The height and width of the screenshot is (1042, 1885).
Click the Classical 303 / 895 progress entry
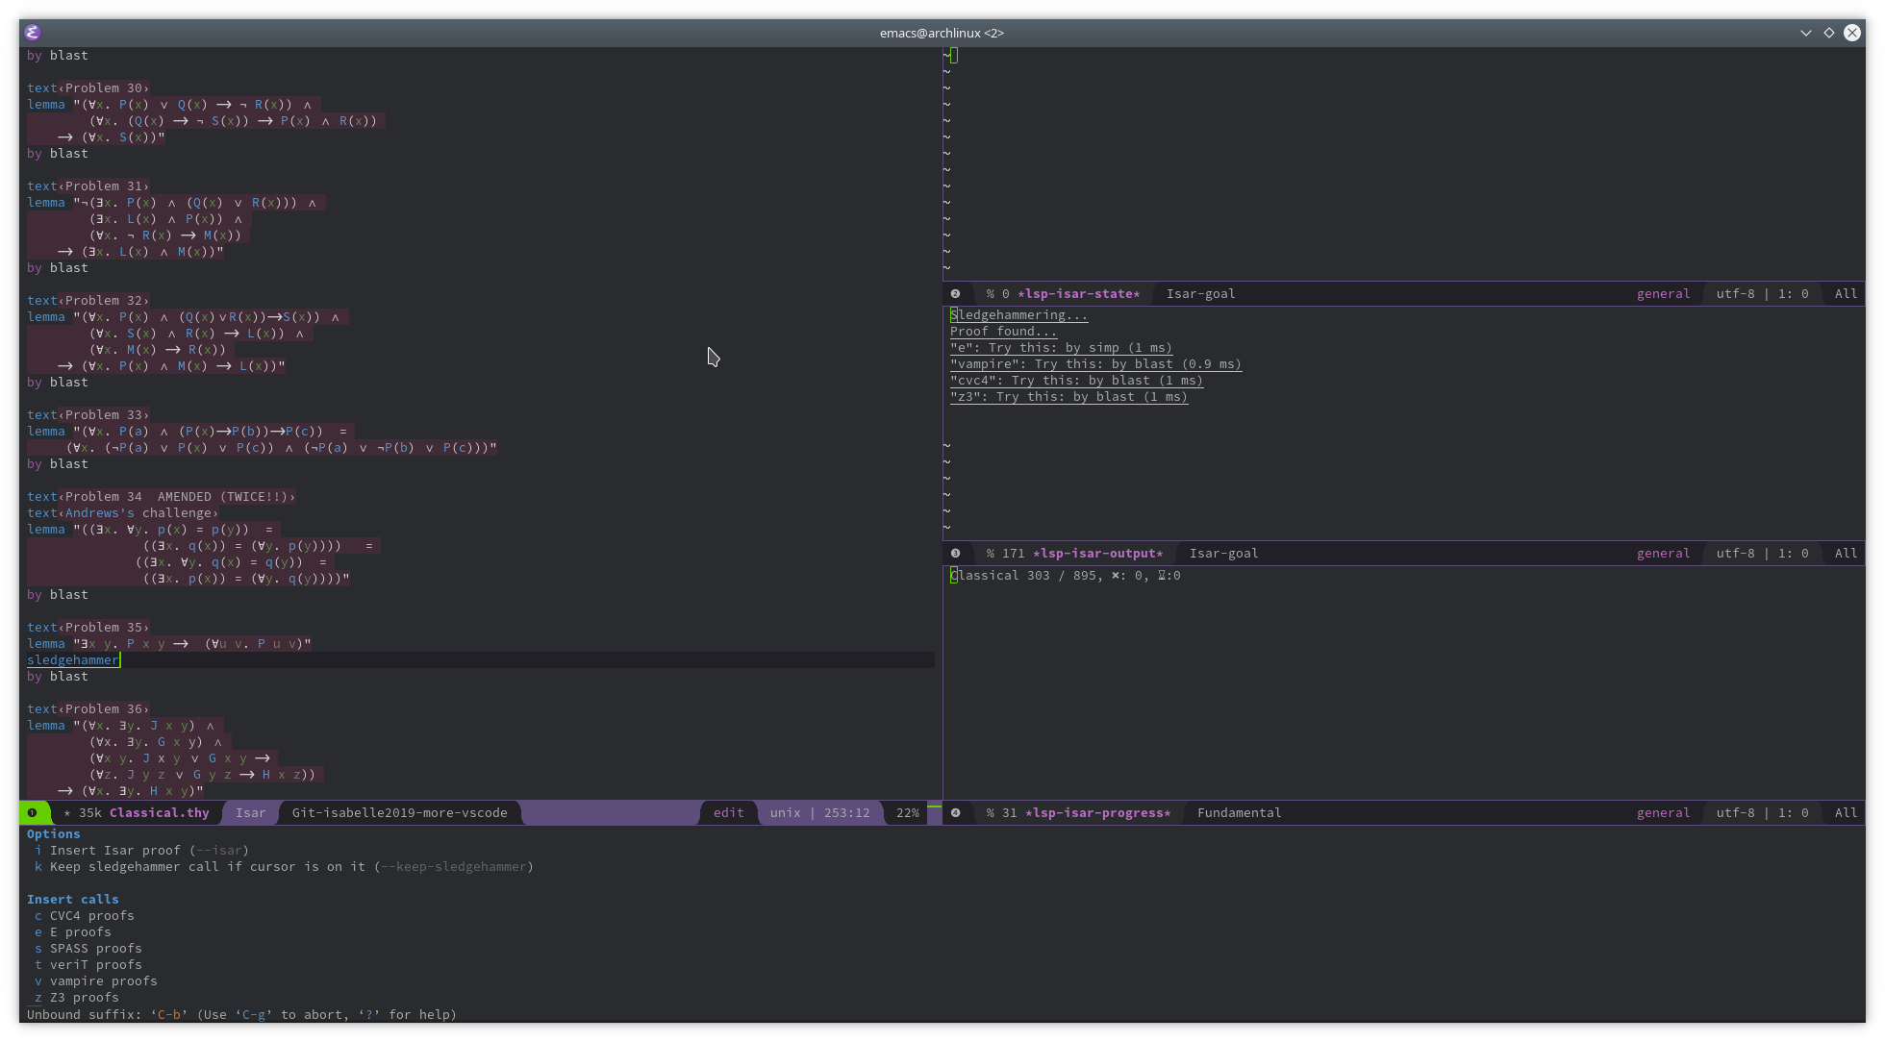pyautogui.click(x=1066, y=576)
